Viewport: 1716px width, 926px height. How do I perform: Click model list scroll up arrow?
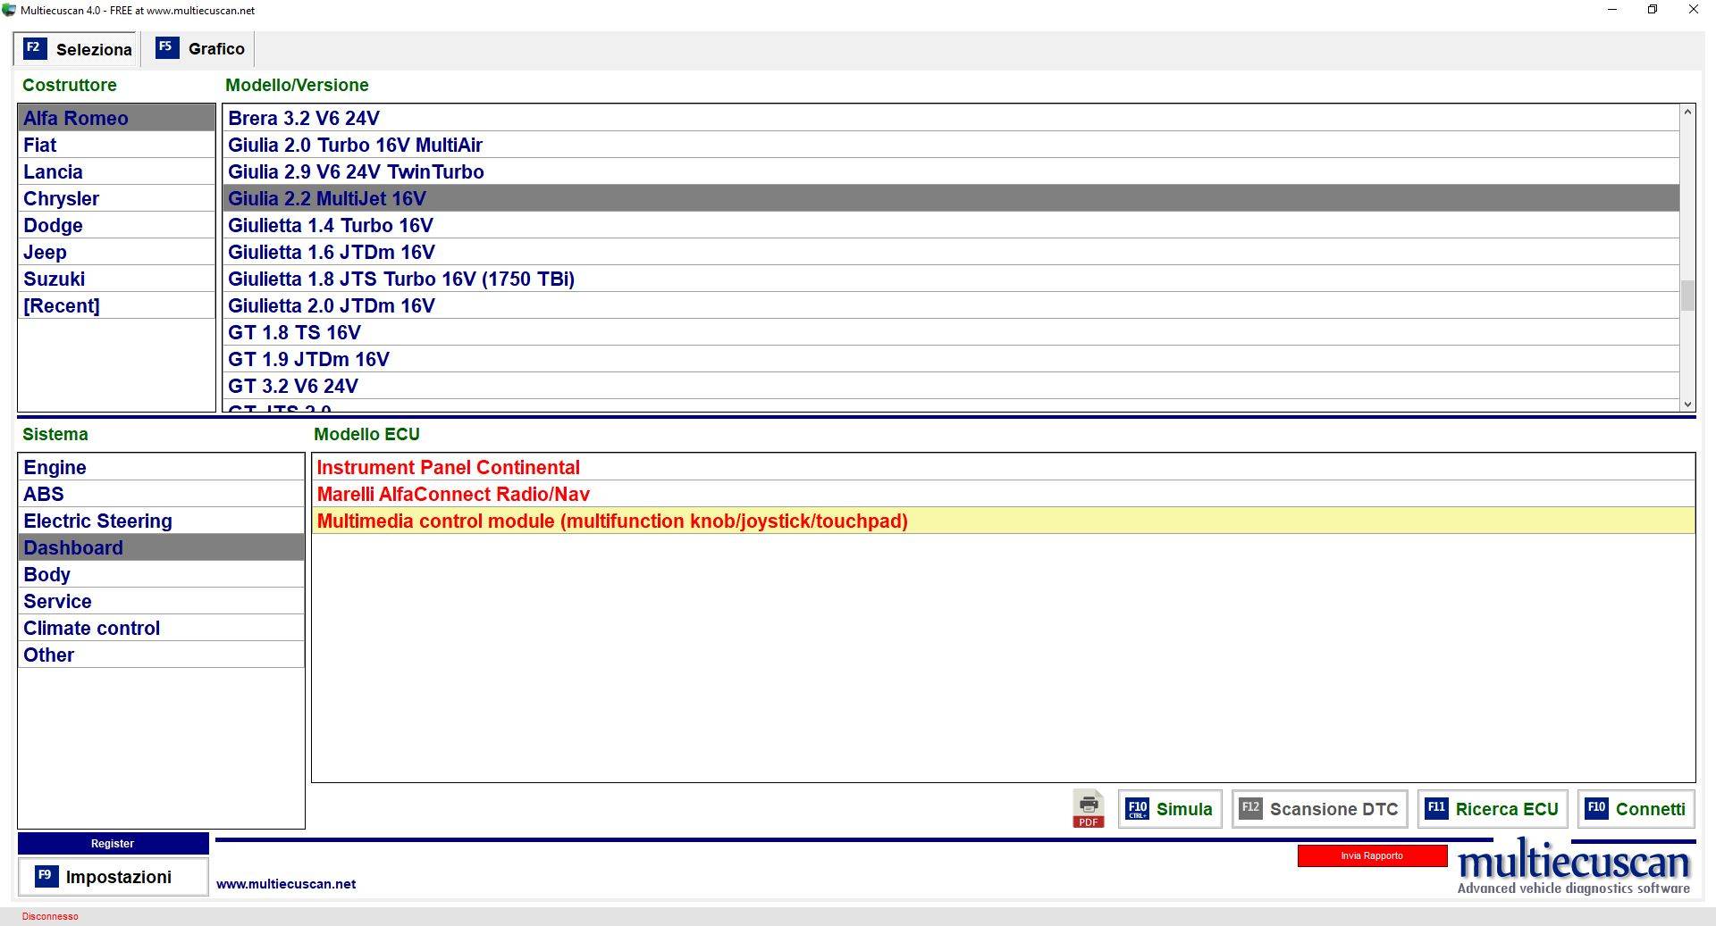coord(1687,112)
